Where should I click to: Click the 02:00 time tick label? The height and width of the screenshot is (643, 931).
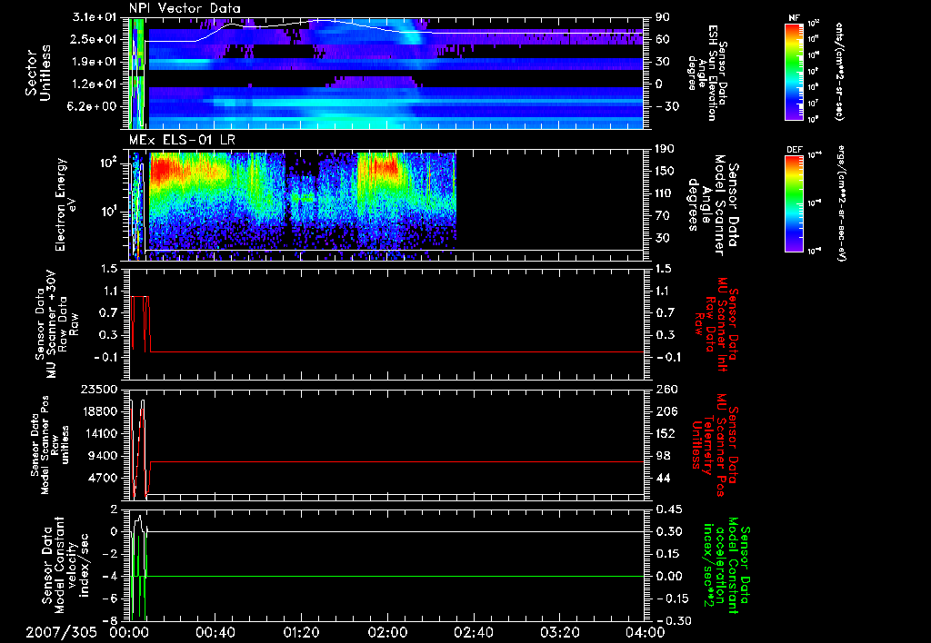click(387, 632)
